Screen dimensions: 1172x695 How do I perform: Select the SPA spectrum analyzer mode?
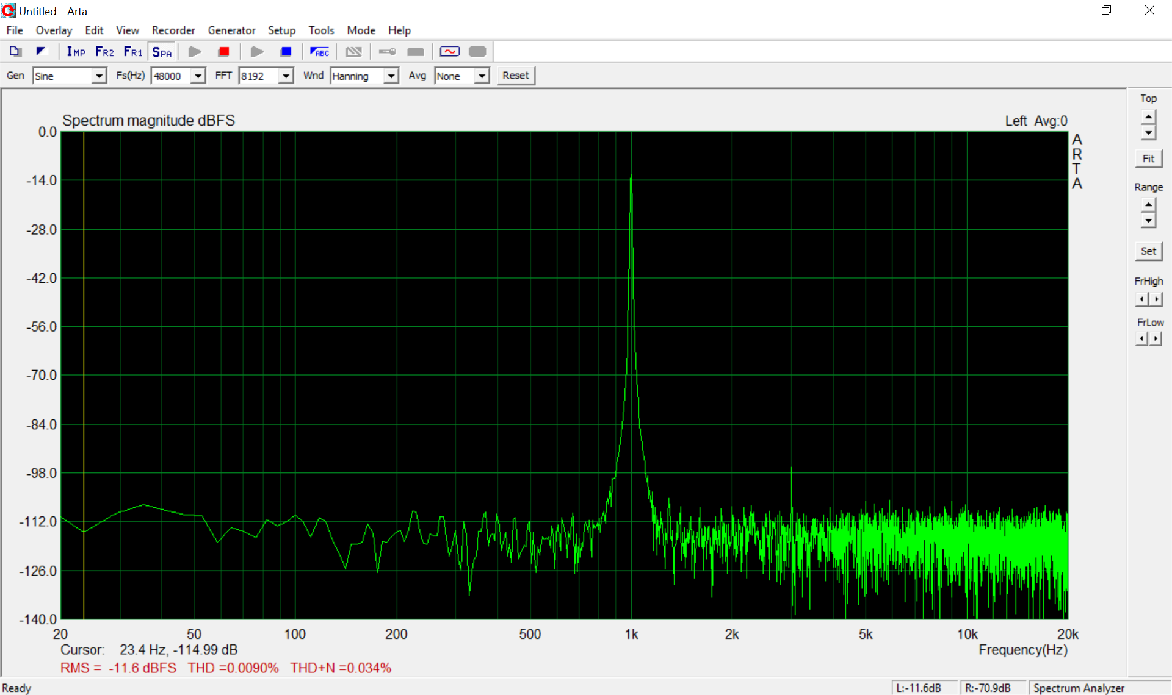click(162, 52)
